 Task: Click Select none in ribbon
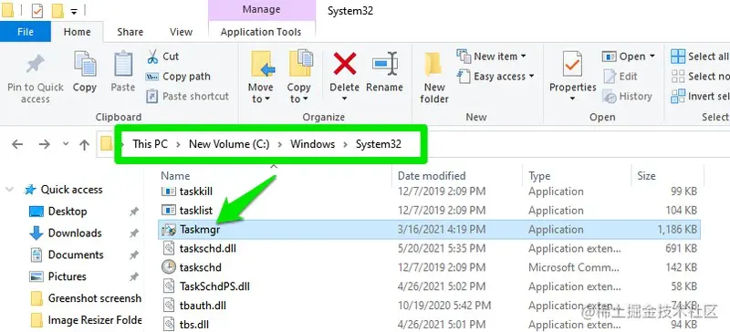(700, 77)
